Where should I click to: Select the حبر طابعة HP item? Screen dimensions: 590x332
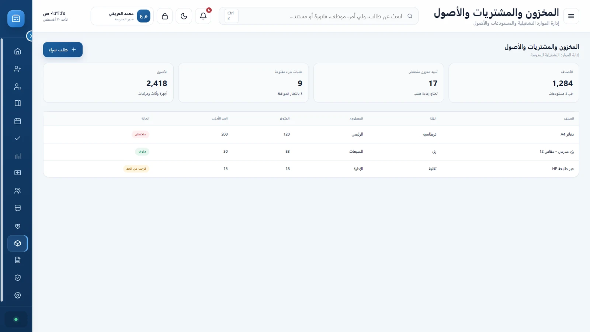click(x=563, y=169)
